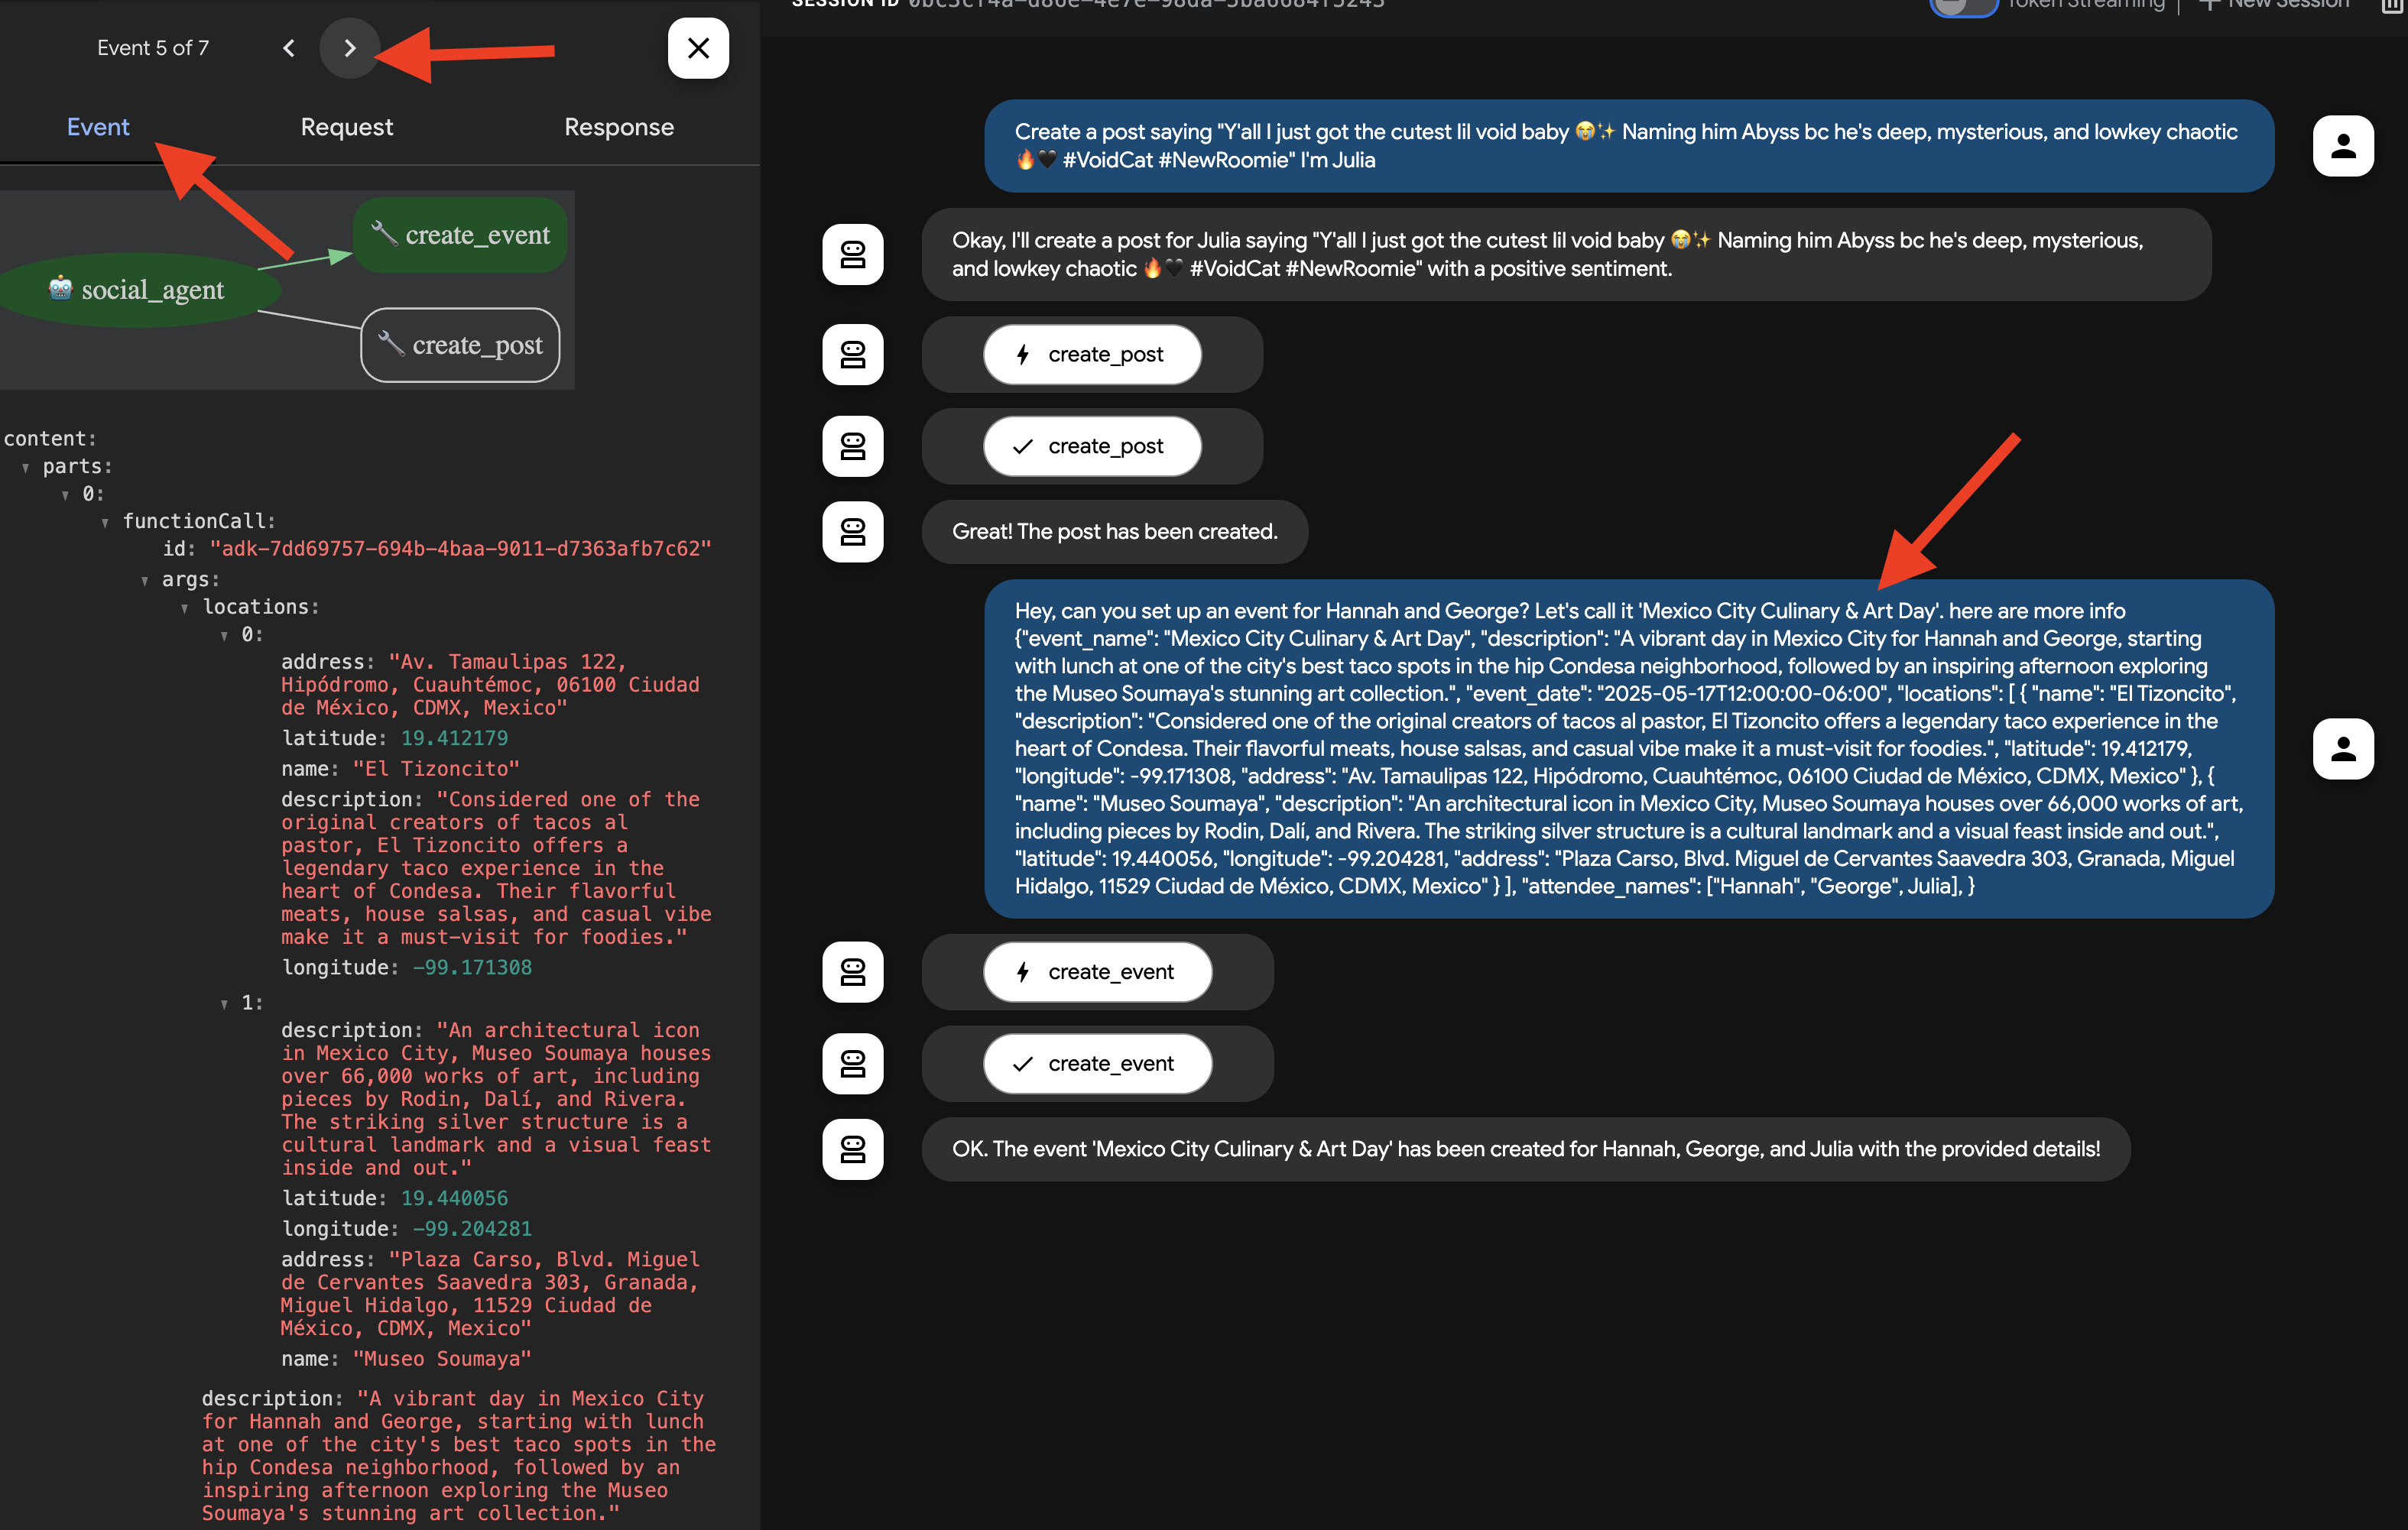The width and height of the screenshot is (2408, 1530).
Task: Click the completed create_event checkmark chip
Action: (1097, 1063)
